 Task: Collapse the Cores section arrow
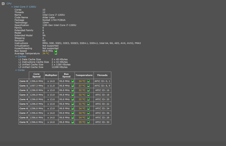point(16,70)
